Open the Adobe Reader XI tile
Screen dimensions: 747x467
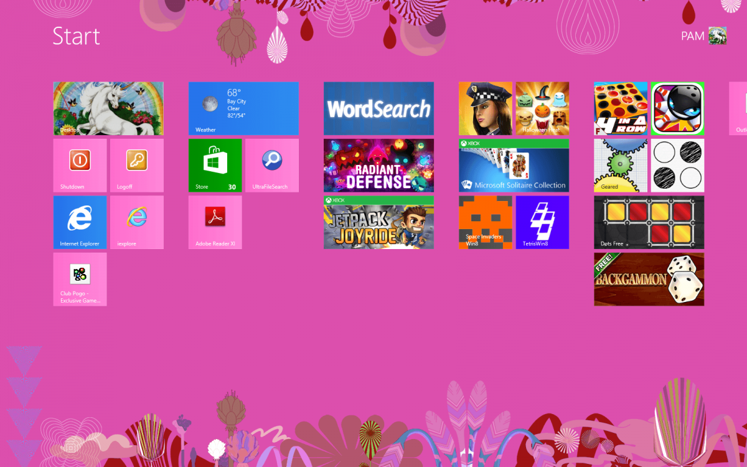click(215, 222)
